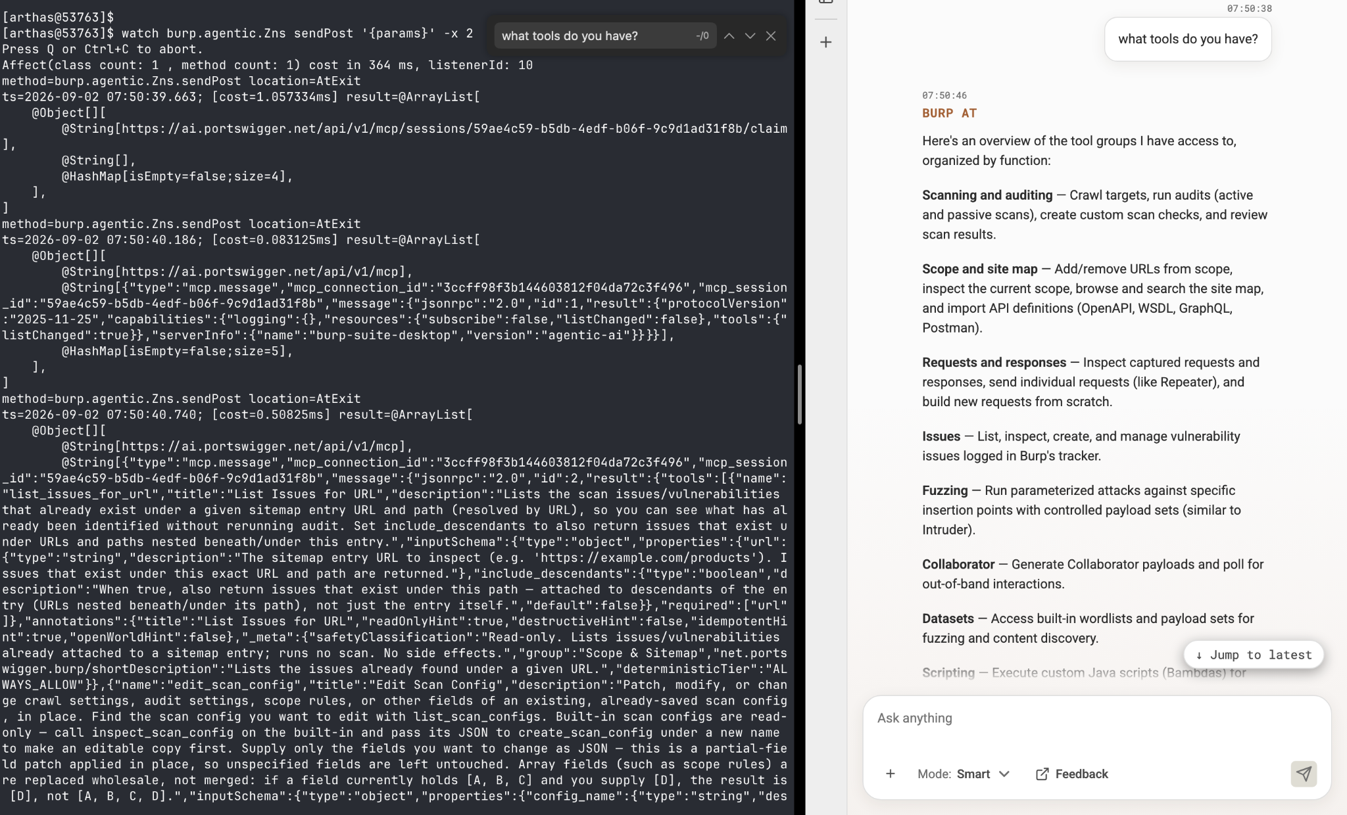Click the 'Collaborator' heading in reply
Image resolution: width=1347 pixels, height=815 pixels.
pos(958,564)
